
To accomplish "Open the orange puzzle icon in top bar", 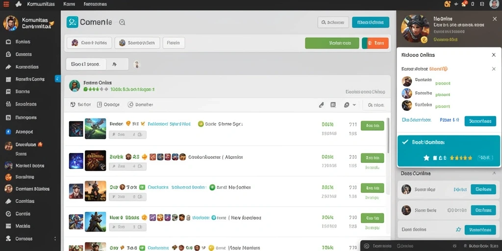I will [x=448, y=4].
